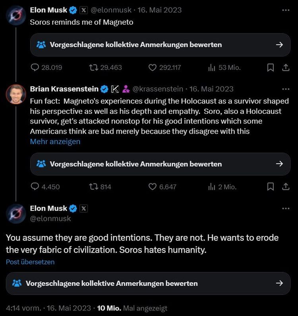This screenshot has height=316, width=298.
Task: Bookmark the first Elon Musk post
Action: pyautogui.click(x=271, y=68)
